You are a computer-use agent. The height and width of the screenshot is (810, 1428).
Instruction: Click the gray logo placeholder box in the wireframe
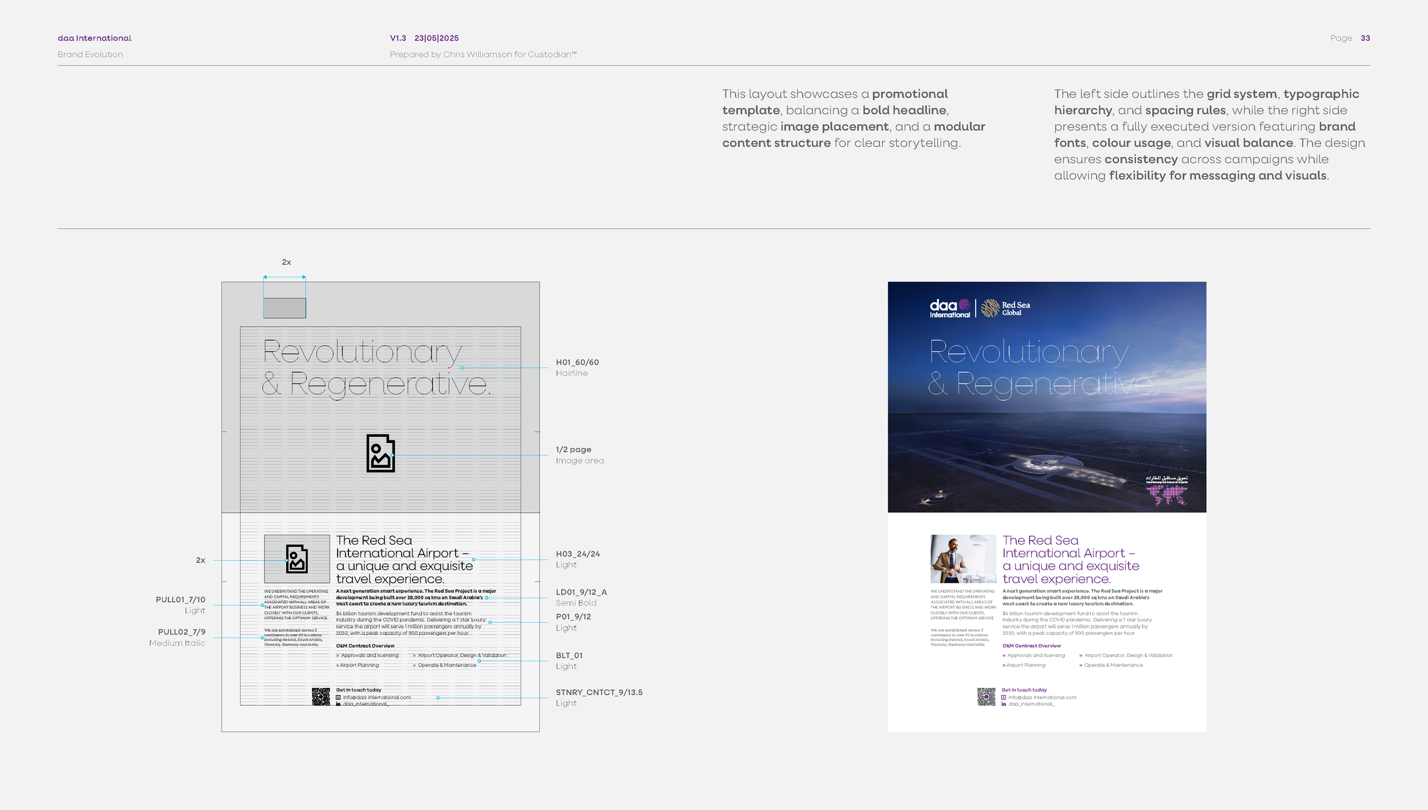tap(284, 308)
